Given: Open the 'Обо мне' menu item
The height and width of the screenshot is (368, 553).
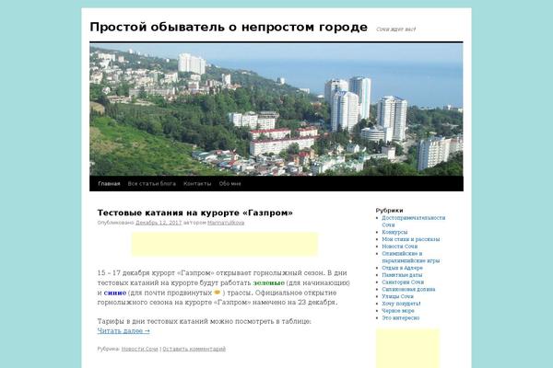Looking at the screenshot, I should click(229, 183).
